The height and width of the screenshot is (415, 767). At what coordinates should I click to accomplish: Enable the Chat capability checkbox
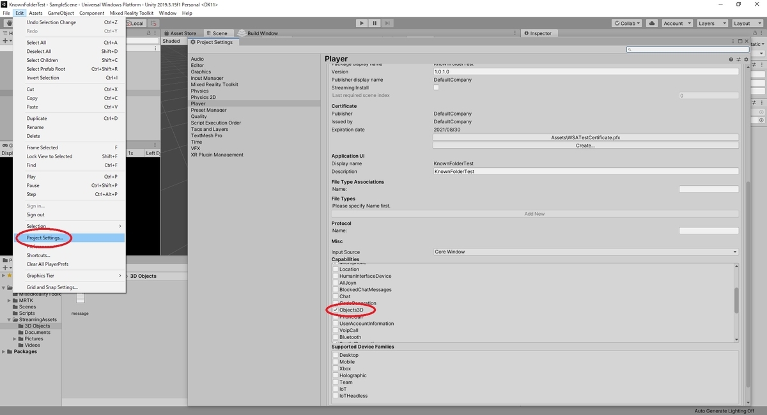pos(335,296)
